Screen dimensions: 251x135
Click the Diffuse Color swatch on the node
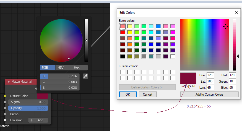point(42,96)
